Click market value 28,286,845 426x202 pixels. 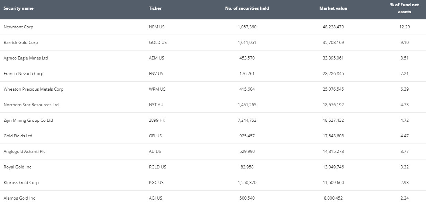(x=333, y=74)
